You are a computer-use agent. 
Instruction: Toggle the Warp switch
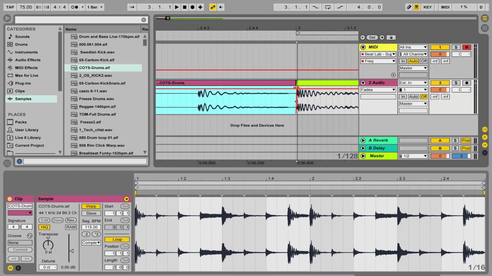click(91, 206)
